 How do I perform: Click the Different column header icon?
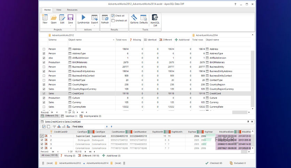tap(161, 40)
